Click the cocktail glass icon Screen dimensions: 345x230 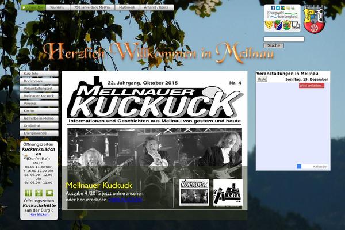(39, 193)
